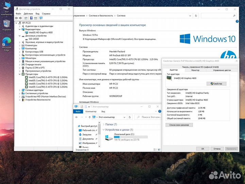Collapse the Видеоадаптеры category
The width and height of the screenshot is (245, 184).
click(x=20, y=29)
